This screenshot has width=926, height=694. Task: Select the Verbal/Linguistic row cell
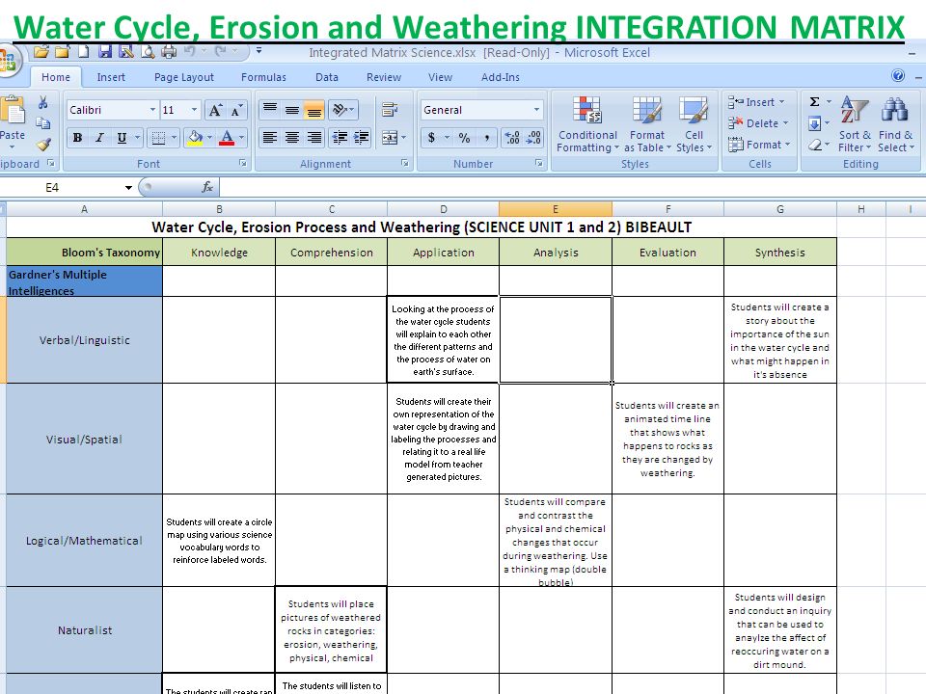[84, 340]
